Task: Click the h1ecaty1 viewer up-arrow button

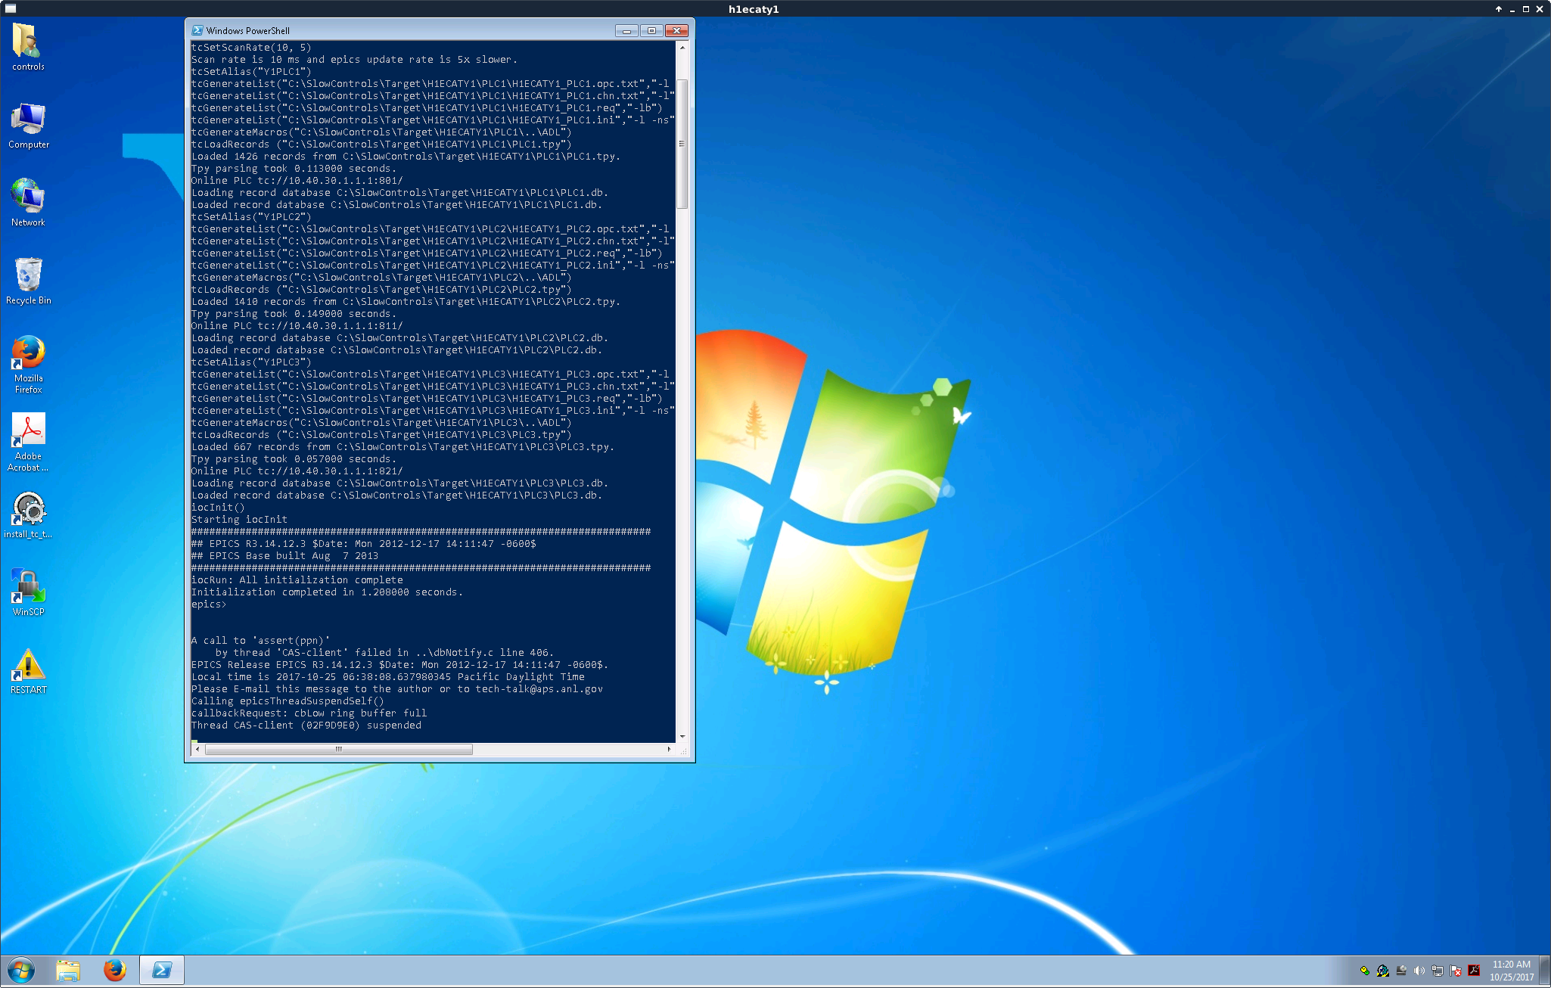Action: click(x=1498, y=9)
